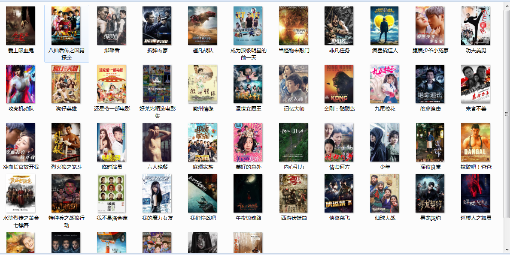Click the vertical scrollbar thumb
Image resolution: width=510 pixels, height=255 pixels.
coord(507,114)
